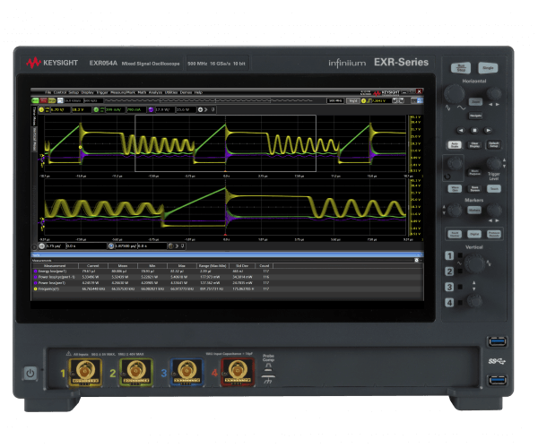The height and width of the screenshot is (448, 538).
Task: Click the front-panel Single key
Action: point(488,68)
